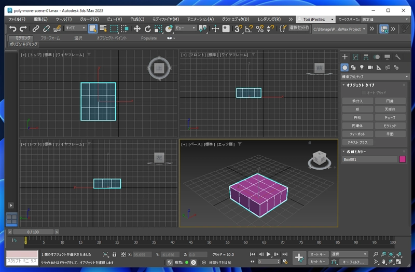Image resolution: width=415 pixels, height=272 pixels.
Task: Select Helpers category icon
Action: (379, 67)
